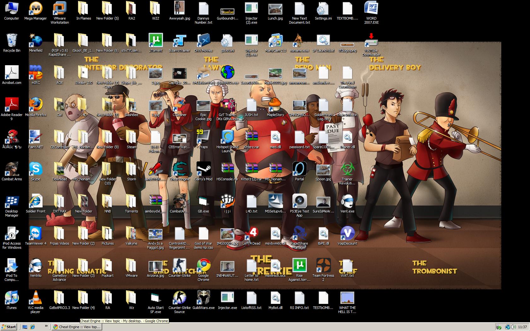The height and width of the screenshot is (331, 530).
Task: Select Counter-Strike Source icon
Action: [180, 302]
